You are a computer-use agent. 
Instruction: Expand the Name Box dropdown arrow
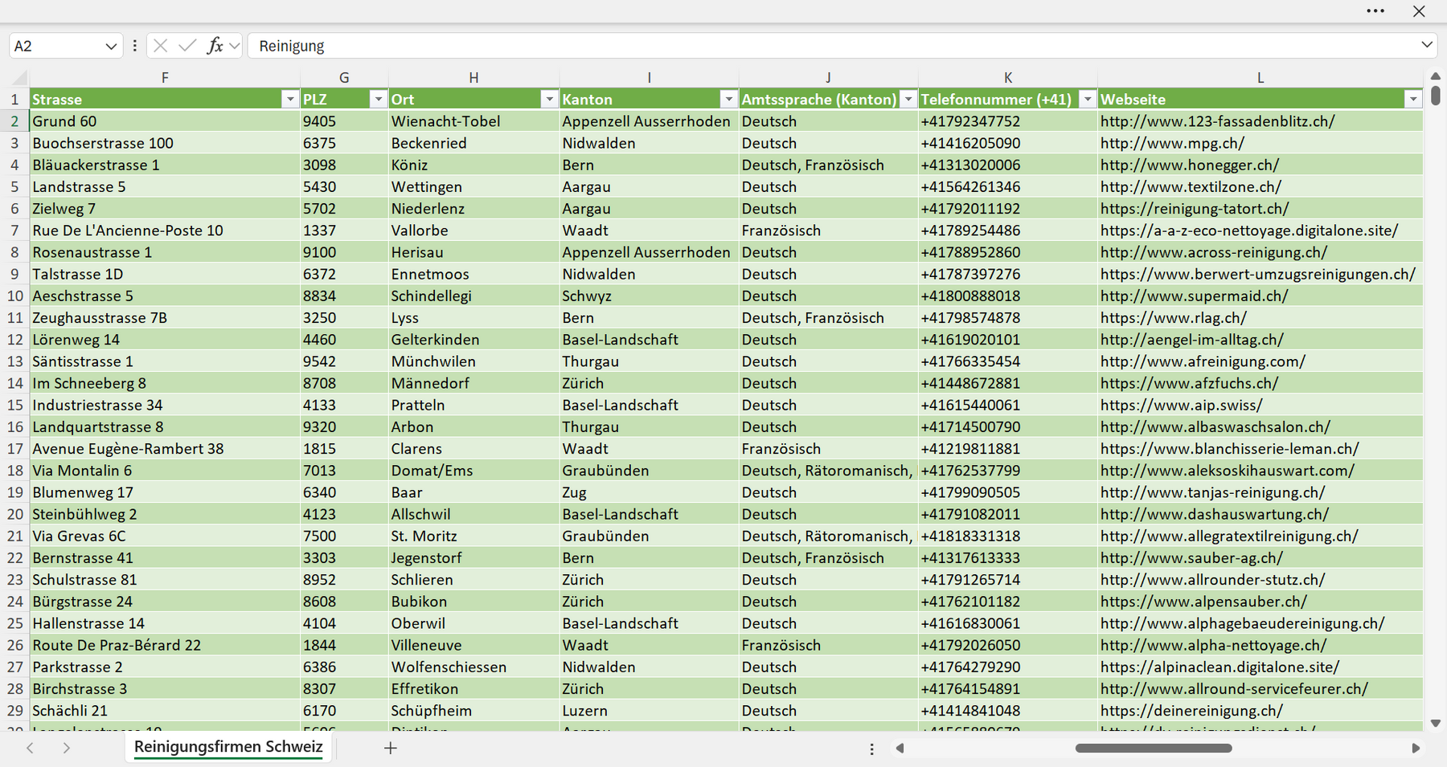coord(111,46)
